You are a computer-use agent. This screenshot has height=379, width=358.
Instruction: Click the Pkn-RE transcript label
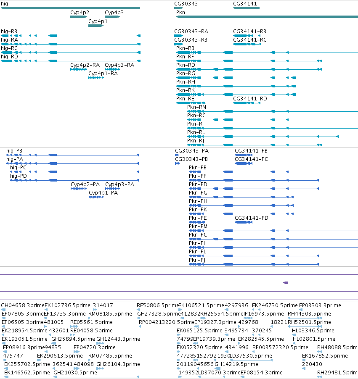tap(185, 99)
